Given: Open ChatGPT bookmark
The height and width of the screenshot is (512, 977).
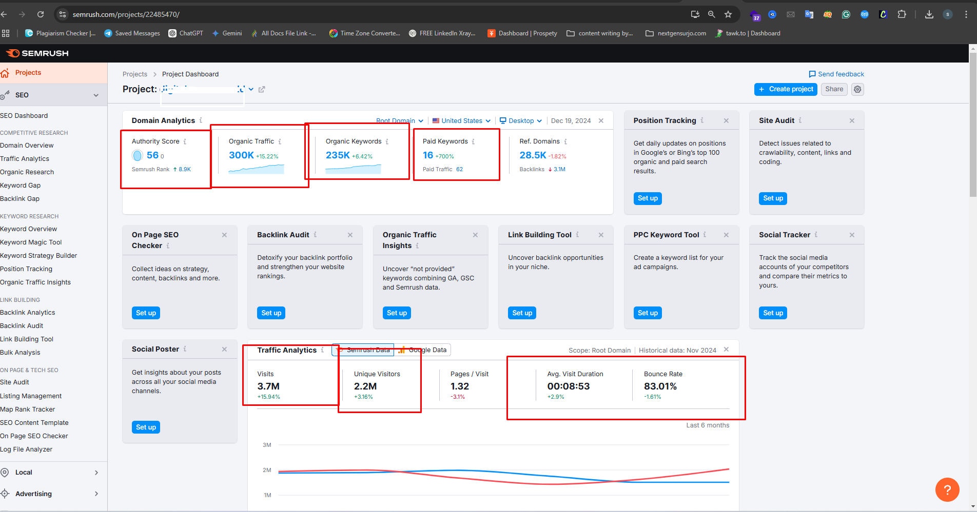Looking at the screenshot, I should 186,33.
